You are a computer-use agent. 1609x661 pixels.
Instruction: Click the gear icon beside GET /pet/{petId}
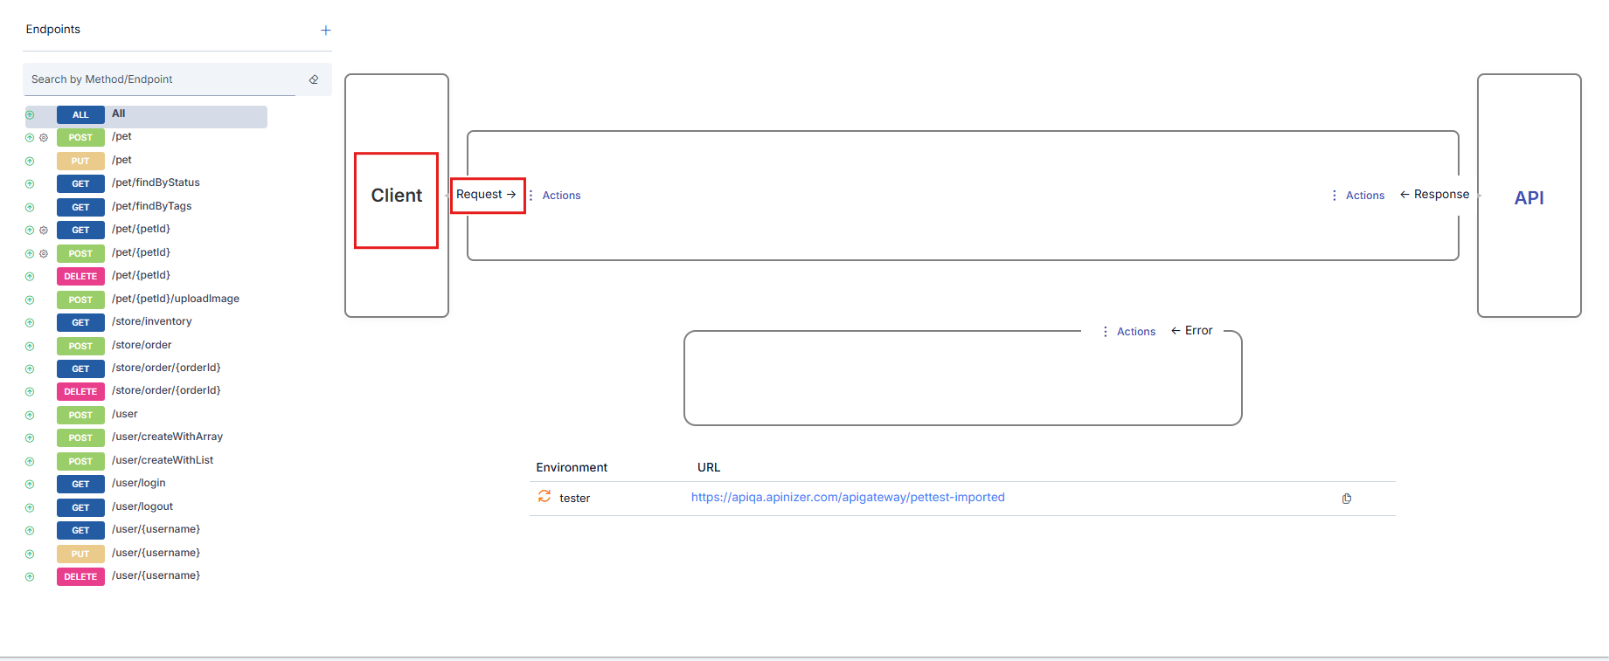44,231
